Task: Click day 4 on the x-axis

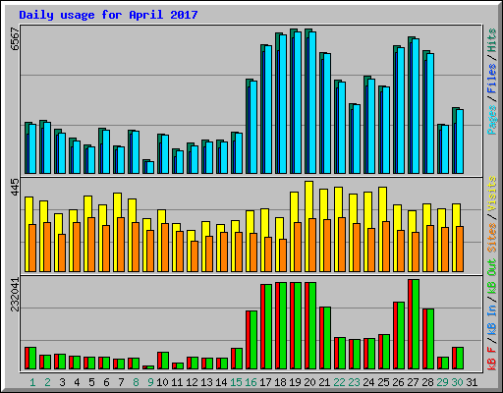Action: click(77, 382)
